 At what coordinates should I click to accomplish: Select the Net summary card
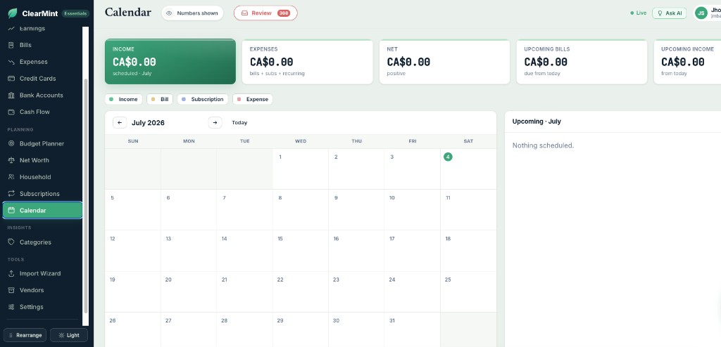pyautogui.click(x=445, y=62)
